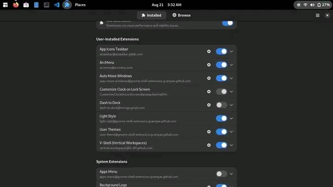Click the ArcMenu icon in top-left corner

5,5
